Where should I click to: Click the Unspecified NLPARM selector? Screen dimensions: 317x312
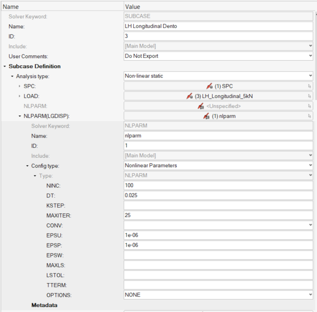click(218, 106)
